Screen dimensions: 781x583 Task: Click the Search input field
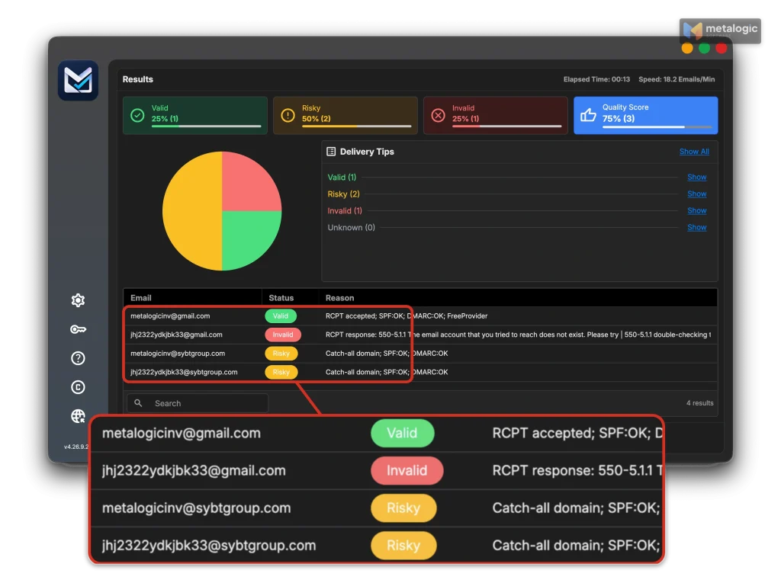[198, 403]
